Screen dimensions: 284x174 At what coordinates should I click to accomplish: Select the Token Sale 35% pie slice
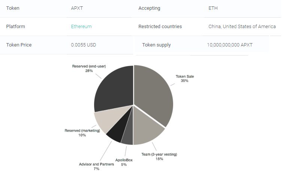click(154, 94)
